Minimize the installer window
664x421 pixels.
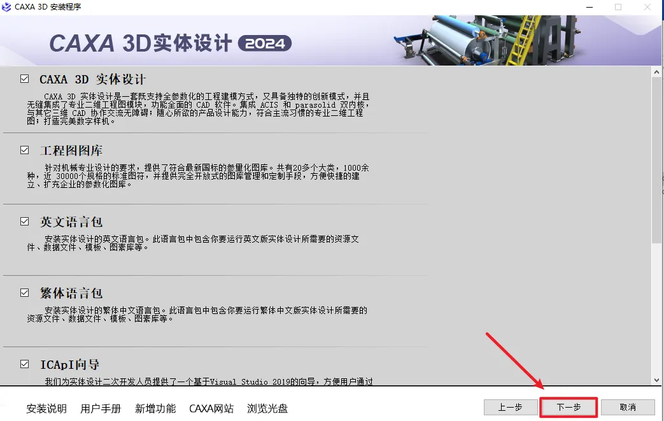[590, 7]
